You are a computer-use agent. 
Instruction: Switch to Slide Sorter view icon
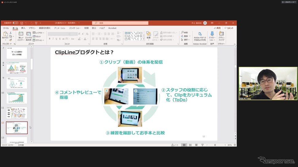(x=190, y=145)
